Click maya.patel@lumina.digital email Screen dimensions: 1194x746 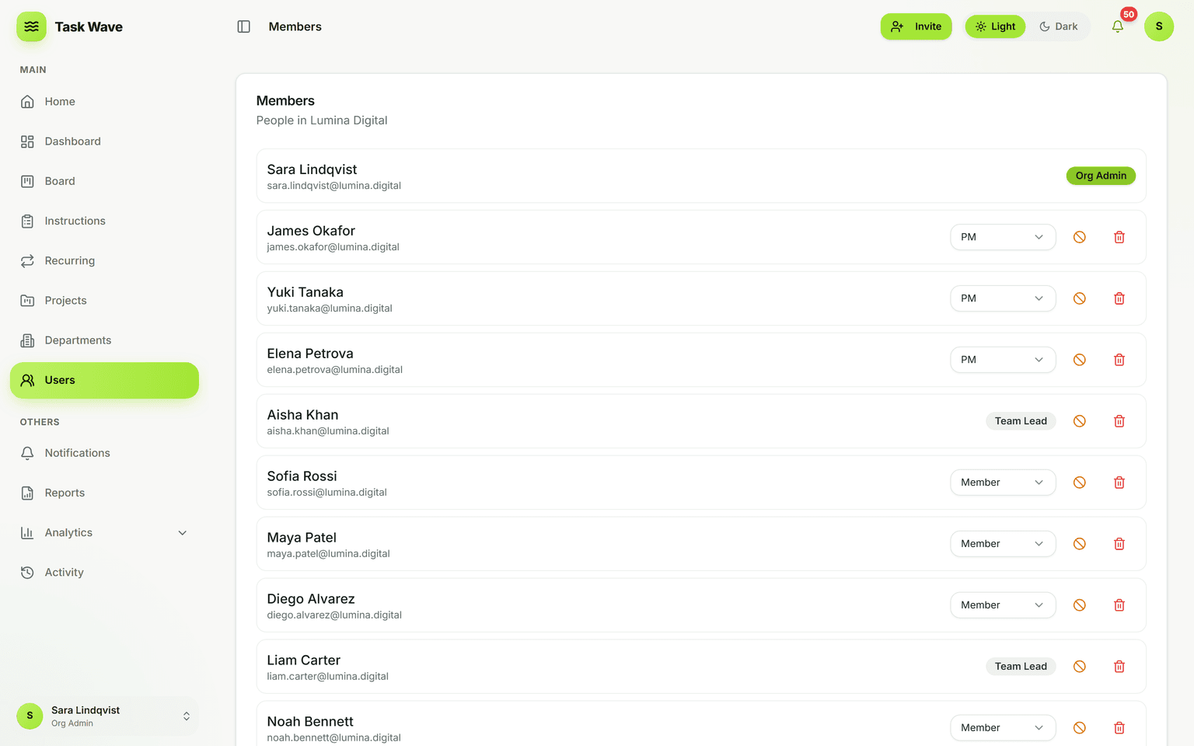point(328,554)
